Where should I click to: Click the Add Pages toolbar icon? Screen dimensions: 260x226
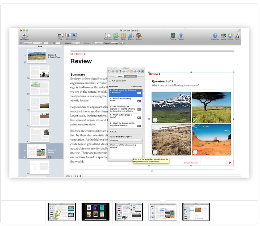(25, 35)
